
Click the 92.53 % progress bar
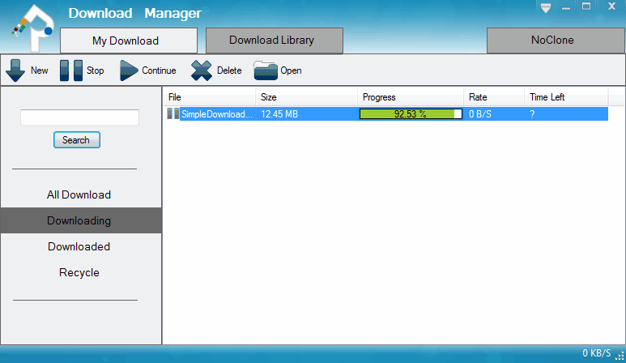coord(411,113)
